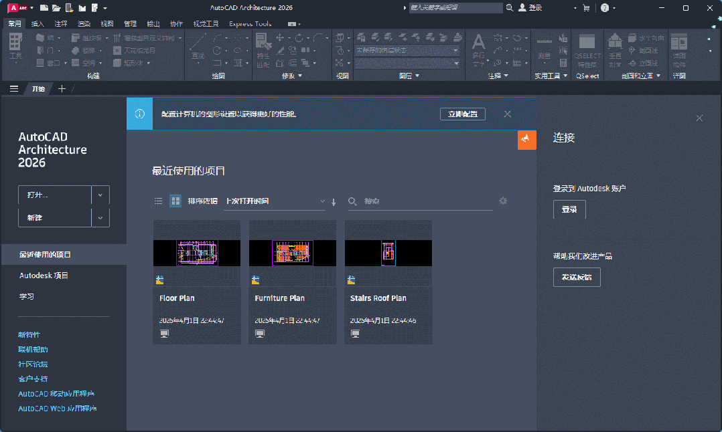Open the calculator icon in 实用工具 panel
The height and width of the screenshot is (432, 722).
pyautogui.click(x=563, y=63)
